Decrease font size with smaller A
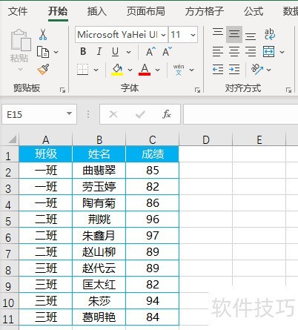This screenshot has width=298, height=330. pos(167,52)
